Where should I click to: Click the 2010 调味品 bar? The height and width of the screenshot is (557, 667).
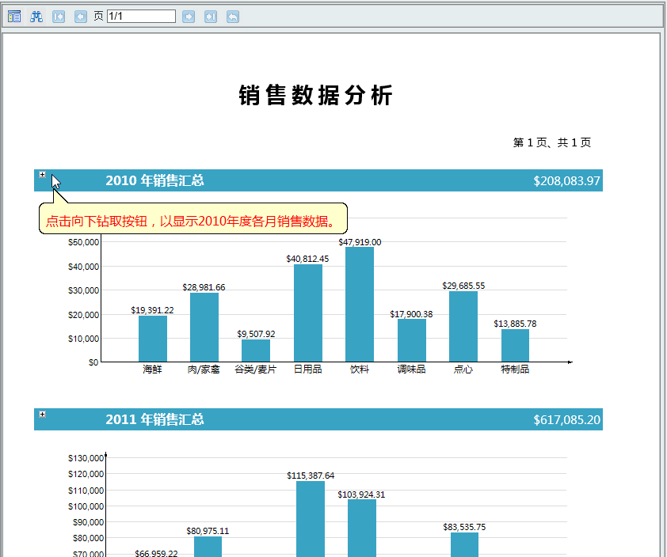[x=412, y=340]
